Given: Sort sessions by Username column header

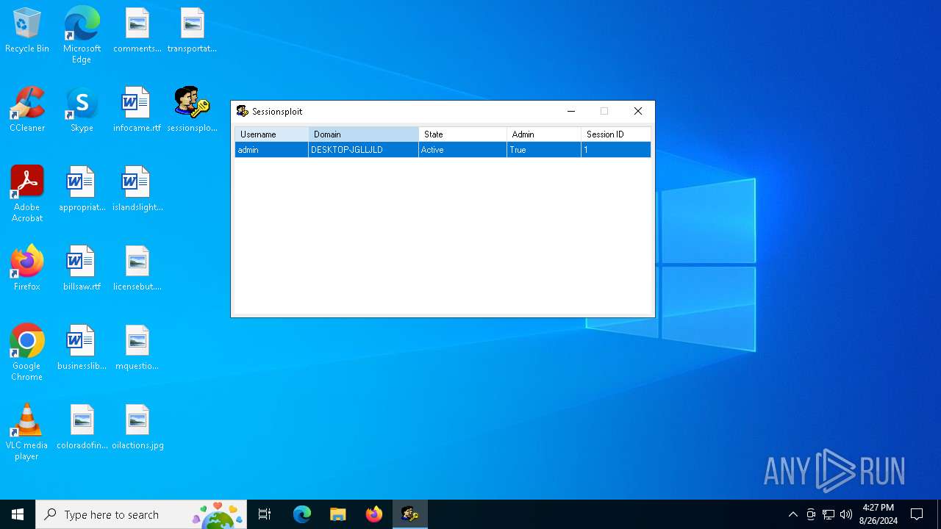Looking at the screenshot, I should point(272,134).
